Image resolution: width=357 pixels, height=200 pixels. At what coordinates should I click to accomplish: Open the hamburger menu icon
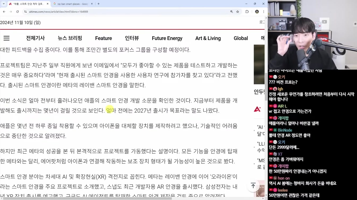click(6, 38)
